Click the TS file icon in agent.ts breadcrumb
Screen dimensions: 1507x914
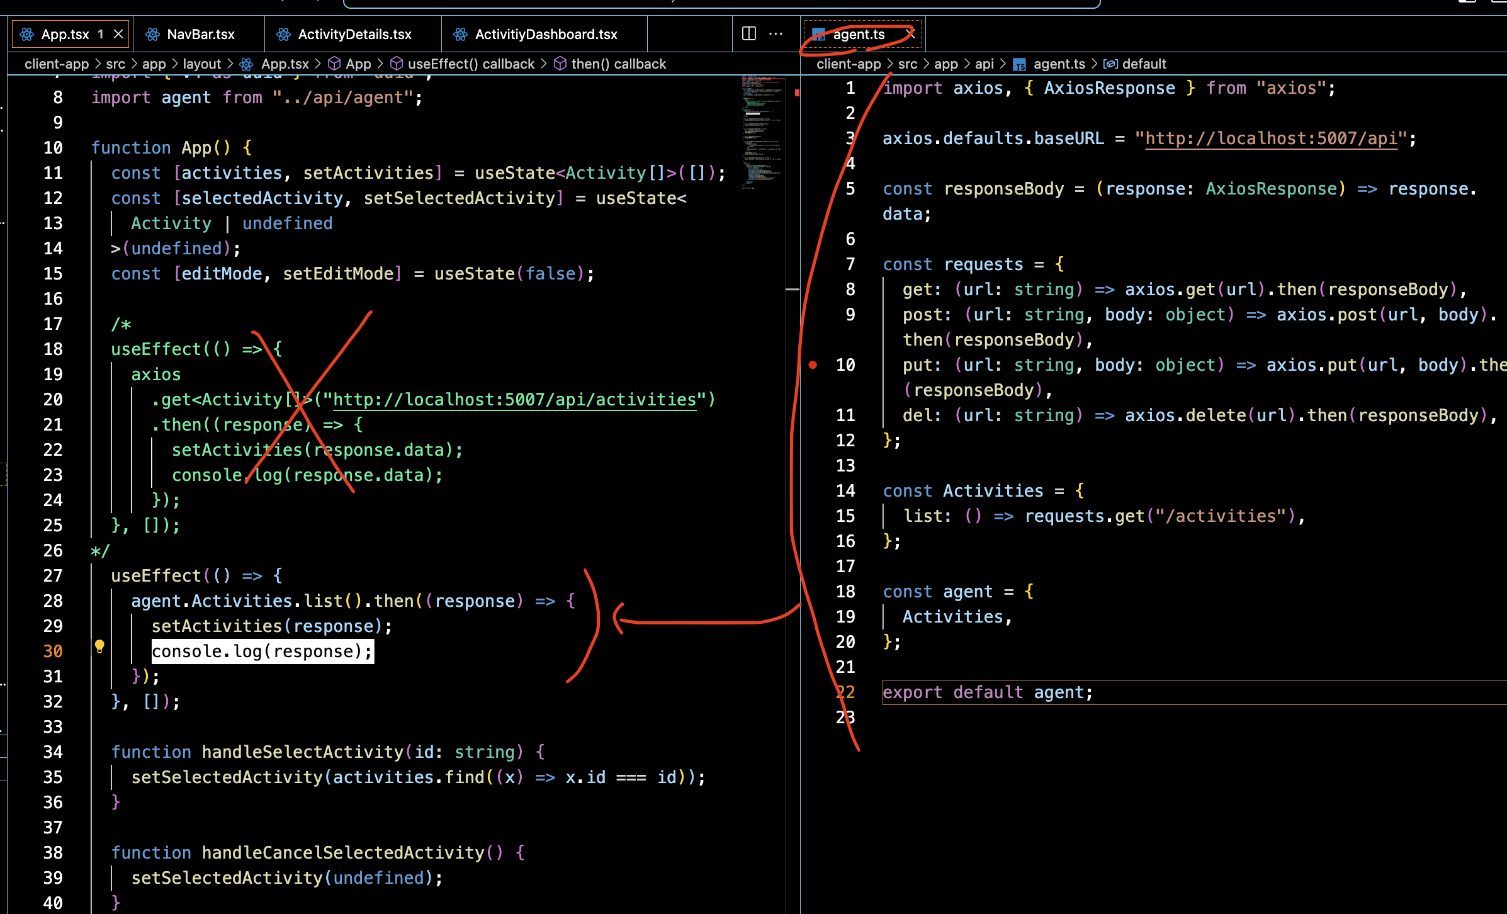pyautogui.click(x=1019, y=64)
